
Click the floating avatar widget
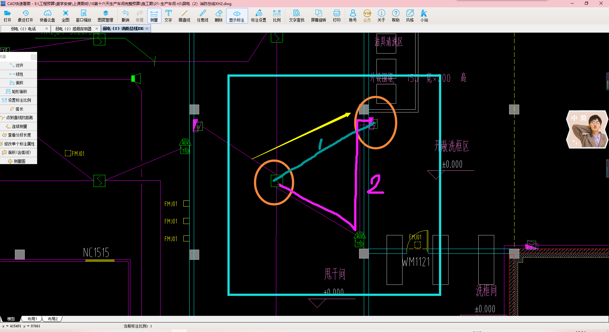[x=587, y=129]
